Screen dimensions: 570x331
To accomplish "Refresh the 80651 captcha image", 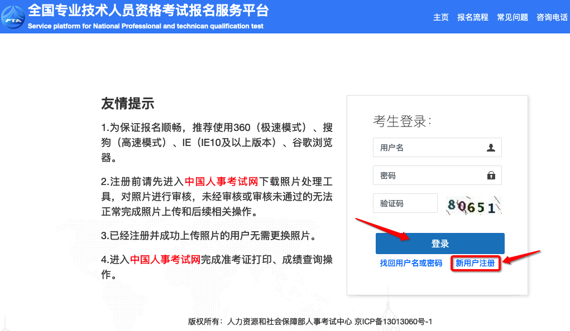I will click(473, 206).
